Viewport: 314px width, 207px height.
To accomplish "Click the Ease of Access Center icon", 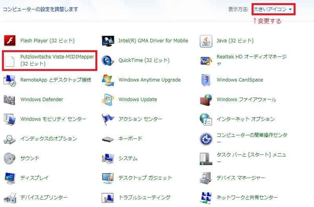I will tap(206, 139).
